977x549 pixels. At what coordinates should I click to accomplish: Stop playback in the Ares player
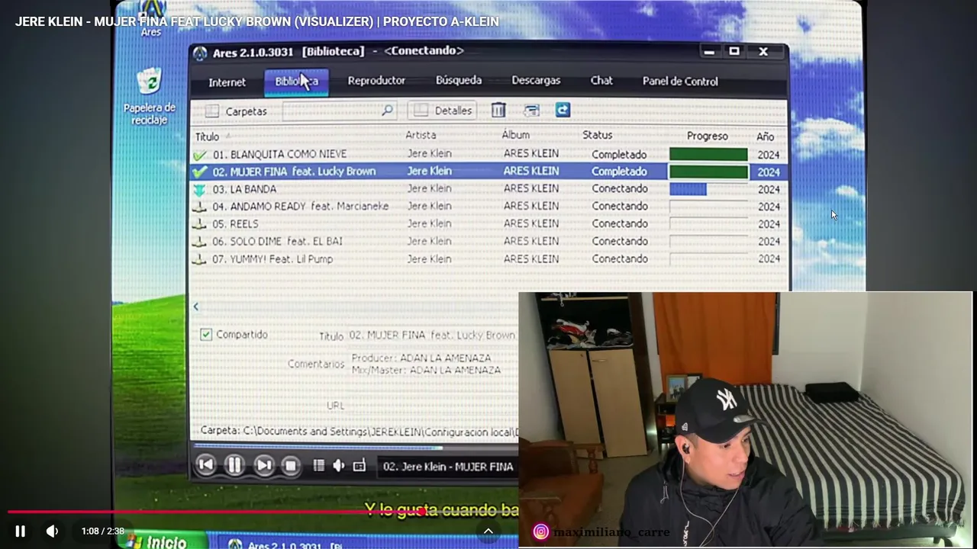[291, 465]
